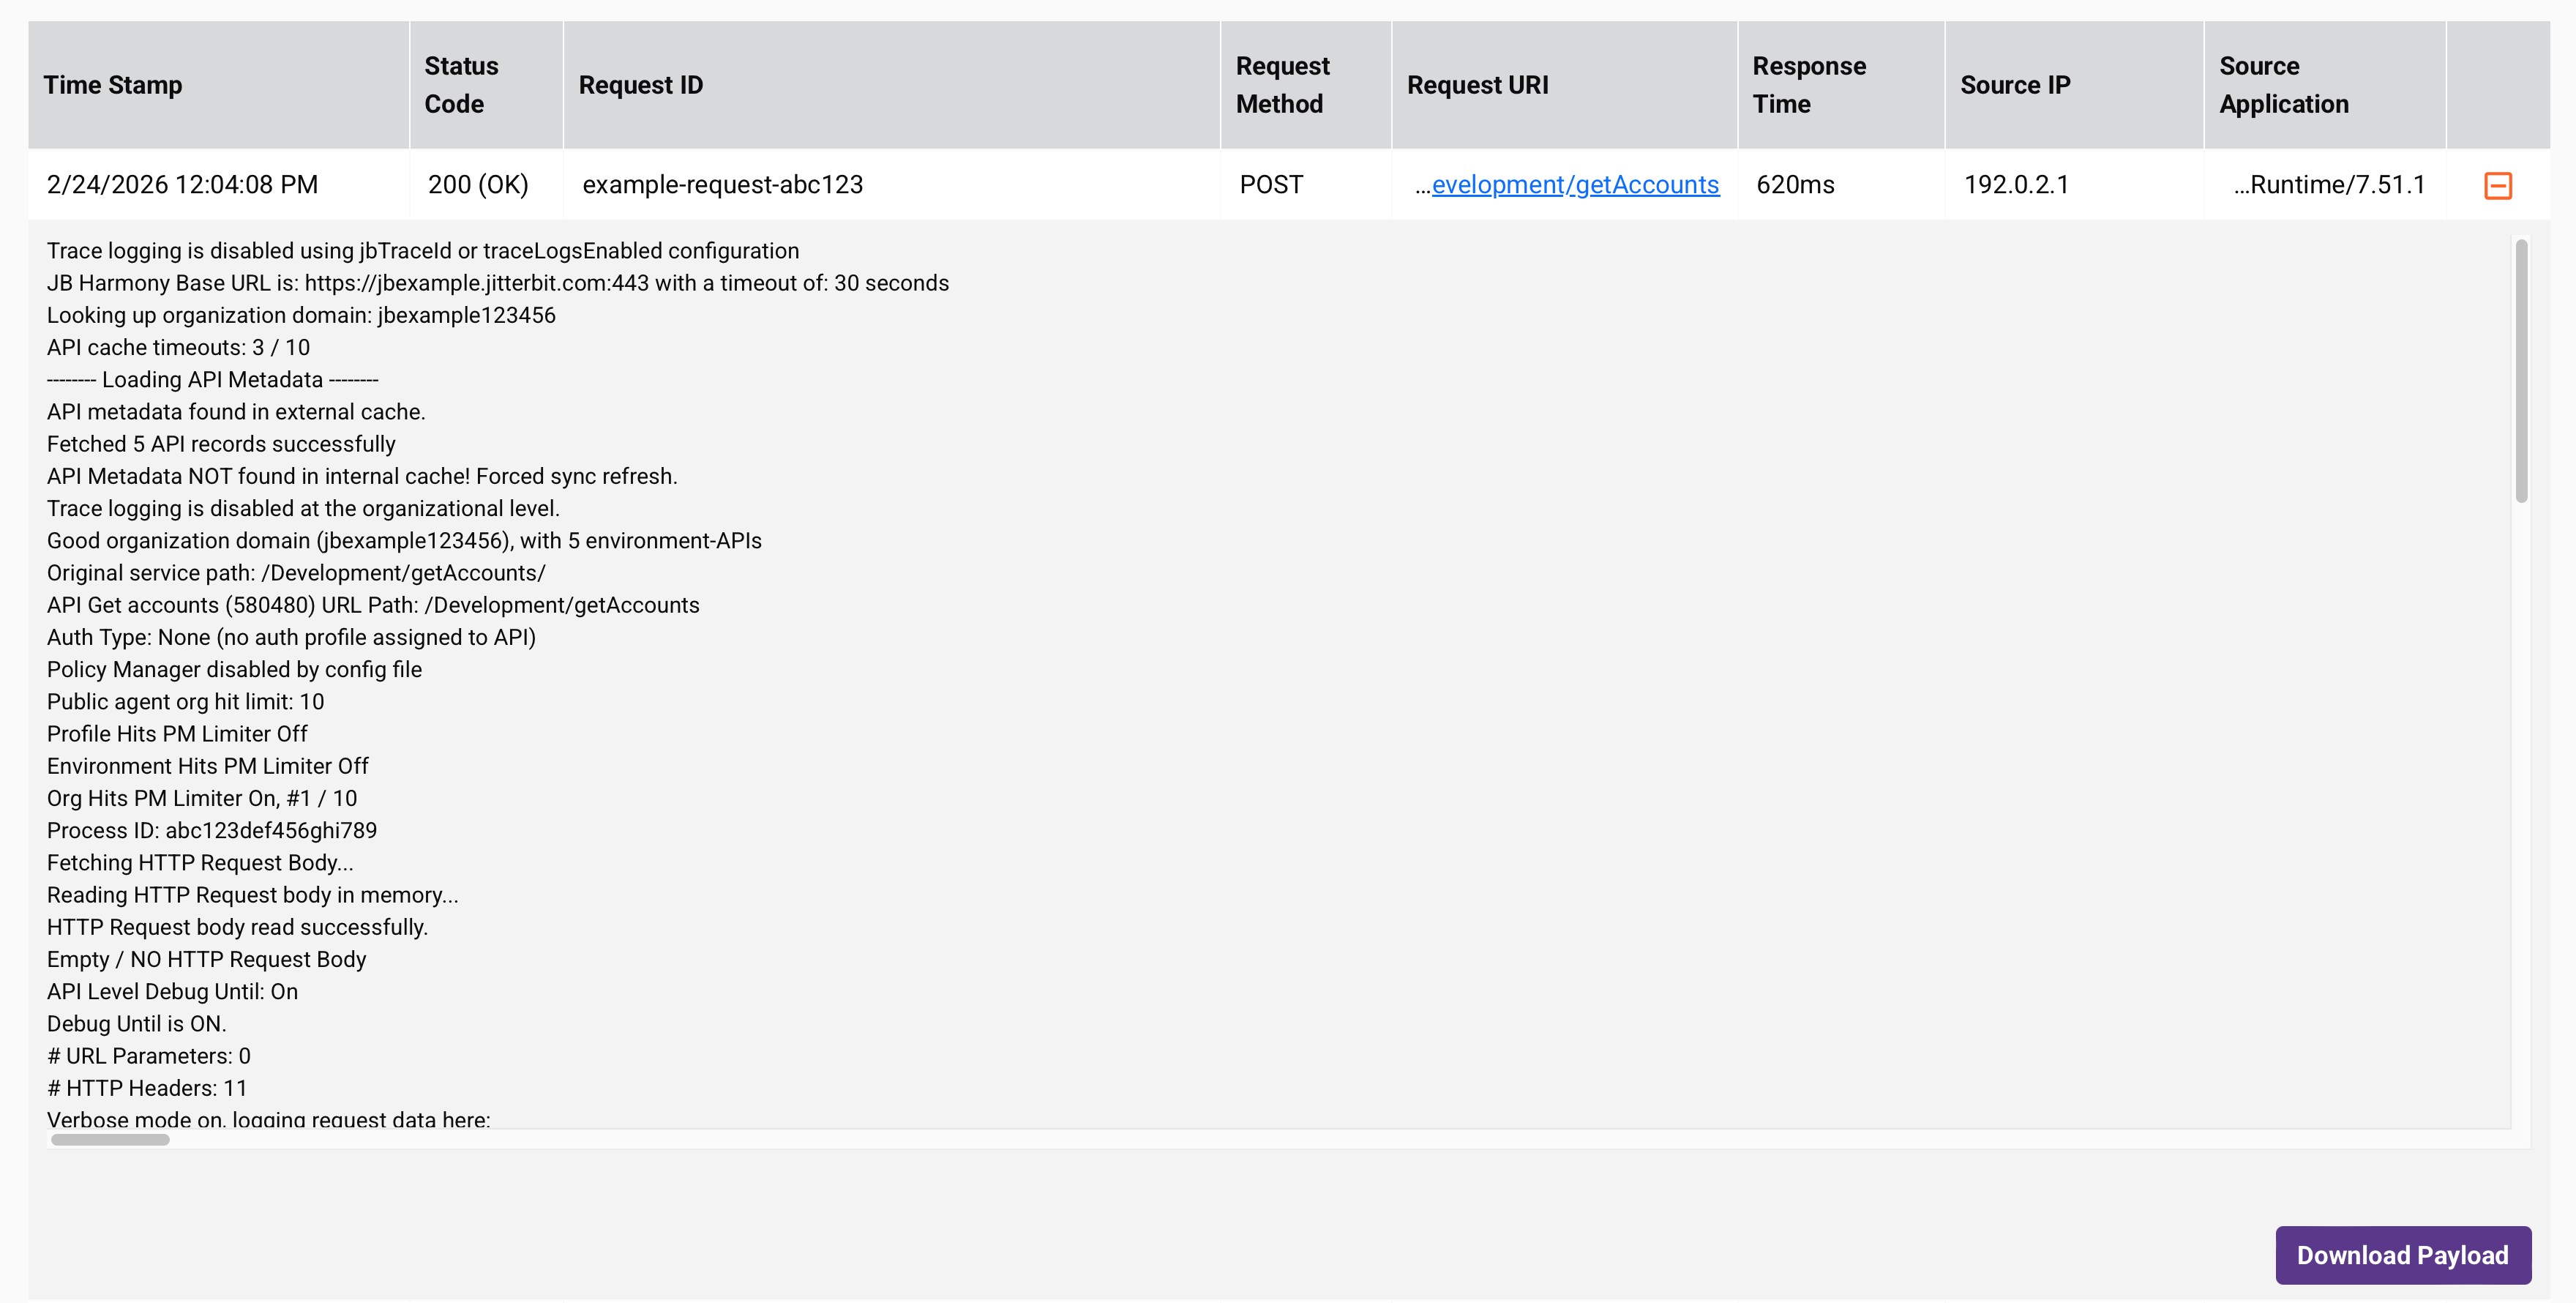This screenshot has width=2576, height=1303.
Task: Click the 200 (OK) status code cell
Action: pyautogui.click(x=478, y=185)
